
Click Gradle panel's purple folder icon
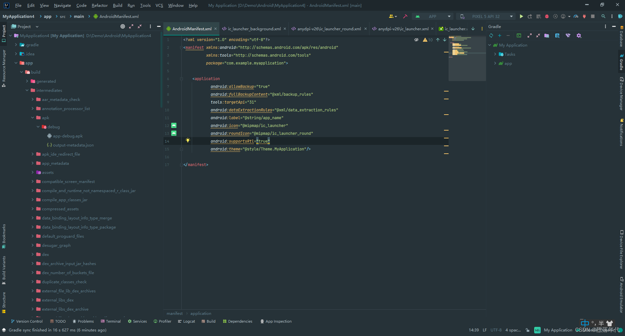[547, 35]
